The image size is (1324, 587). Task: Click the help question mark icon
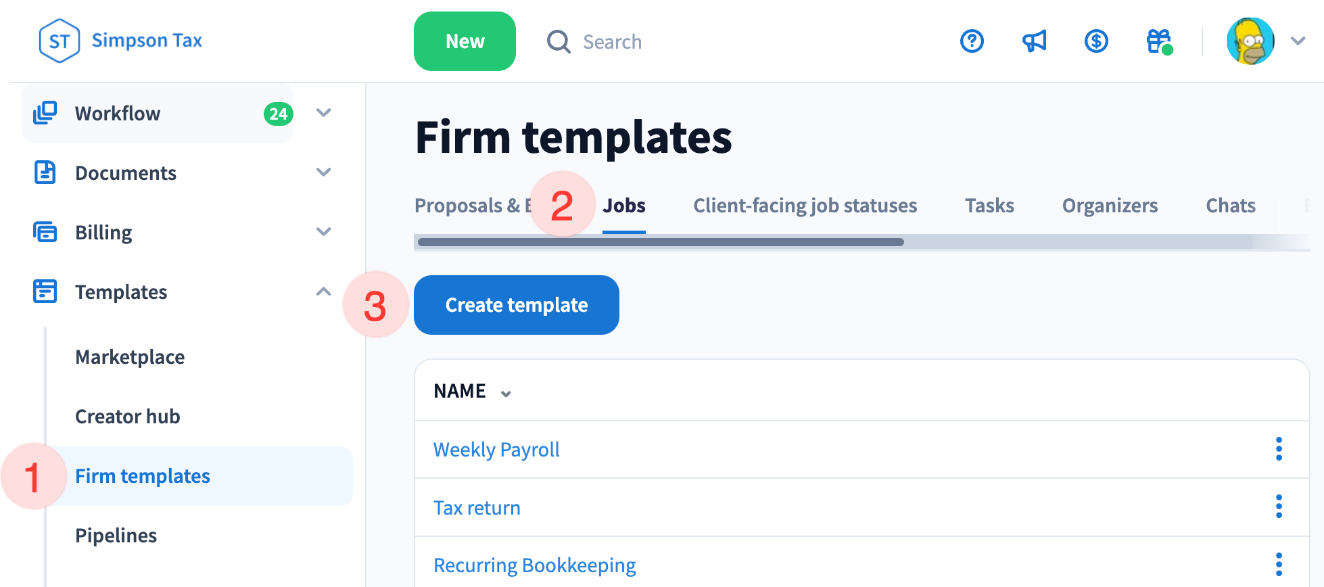[x=972, y=41]
